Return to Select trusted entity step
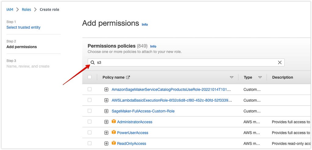 (23, 27)
